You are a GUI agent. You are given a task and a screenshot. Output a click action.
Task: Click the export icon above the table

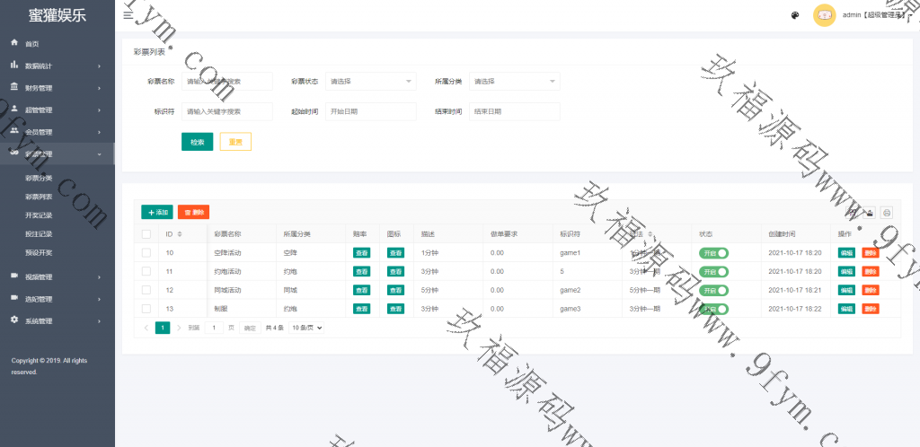[869, 213]
